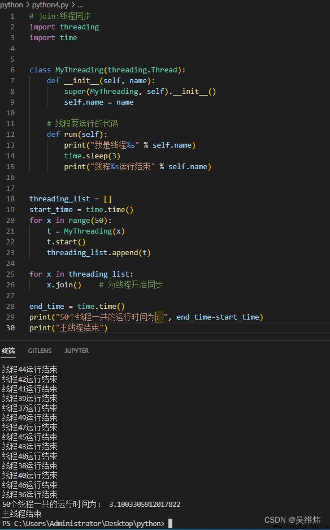The height and width of the screenshot is (530, 330).
Task: Select the python folder breadcrumb
Action: pyautogui.click(x=11, y=5)
